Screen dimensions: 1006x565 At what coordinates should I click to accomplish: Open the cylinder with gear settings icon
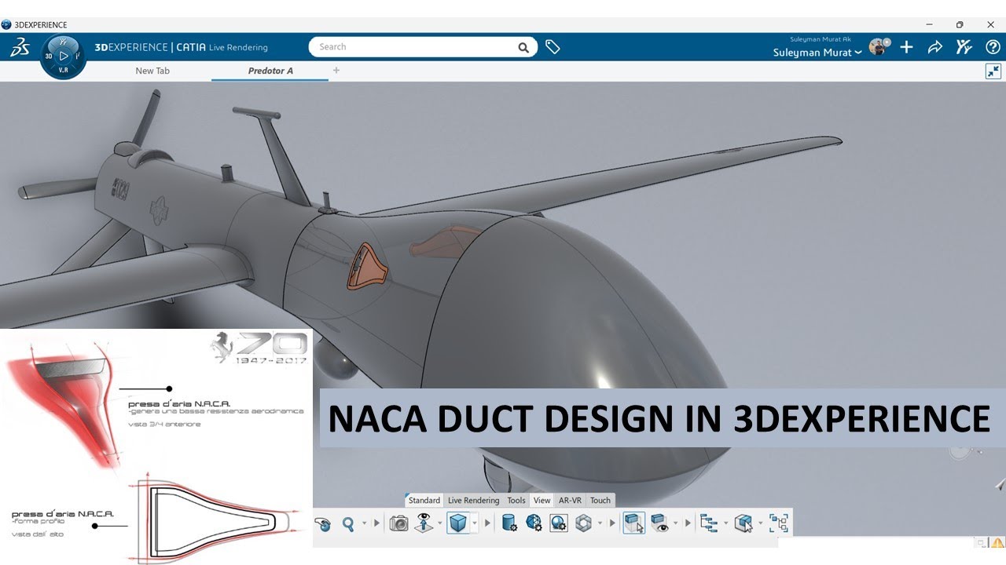509,523
